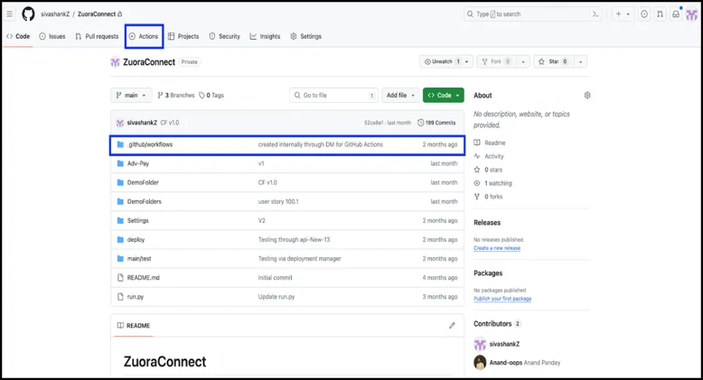Click the ZuoraConnect breadcrumb link

(97, 14)
